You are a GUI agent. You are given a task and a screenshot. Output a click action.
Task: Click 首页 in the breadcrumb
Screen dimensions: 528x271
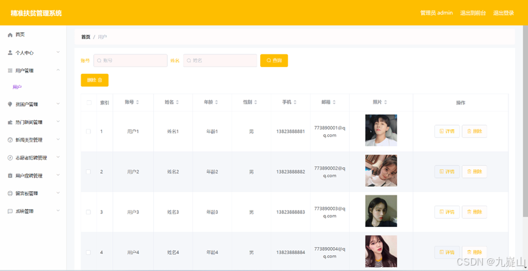click(85, 37)
